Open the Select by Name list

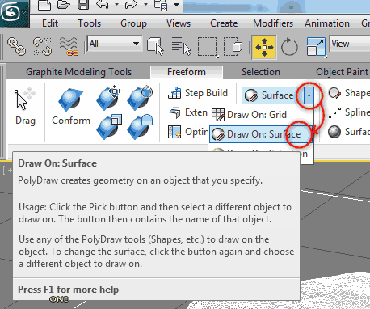pos(181,47)
